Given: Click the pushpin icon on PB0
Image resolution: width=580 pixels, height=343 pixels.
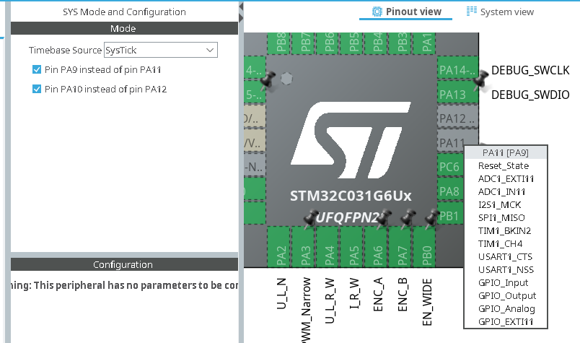Looking at the screenshot, I should (432, 219).
